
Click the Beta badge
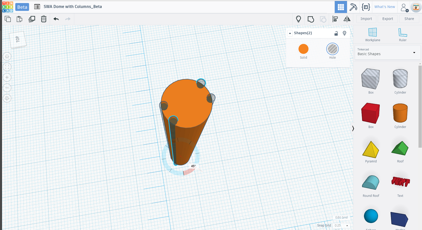point(22,7)
